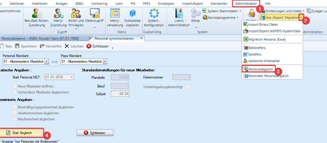Expand Einstellungen und Codes dropdown
The image size is (327, 143).
[303, 11]
